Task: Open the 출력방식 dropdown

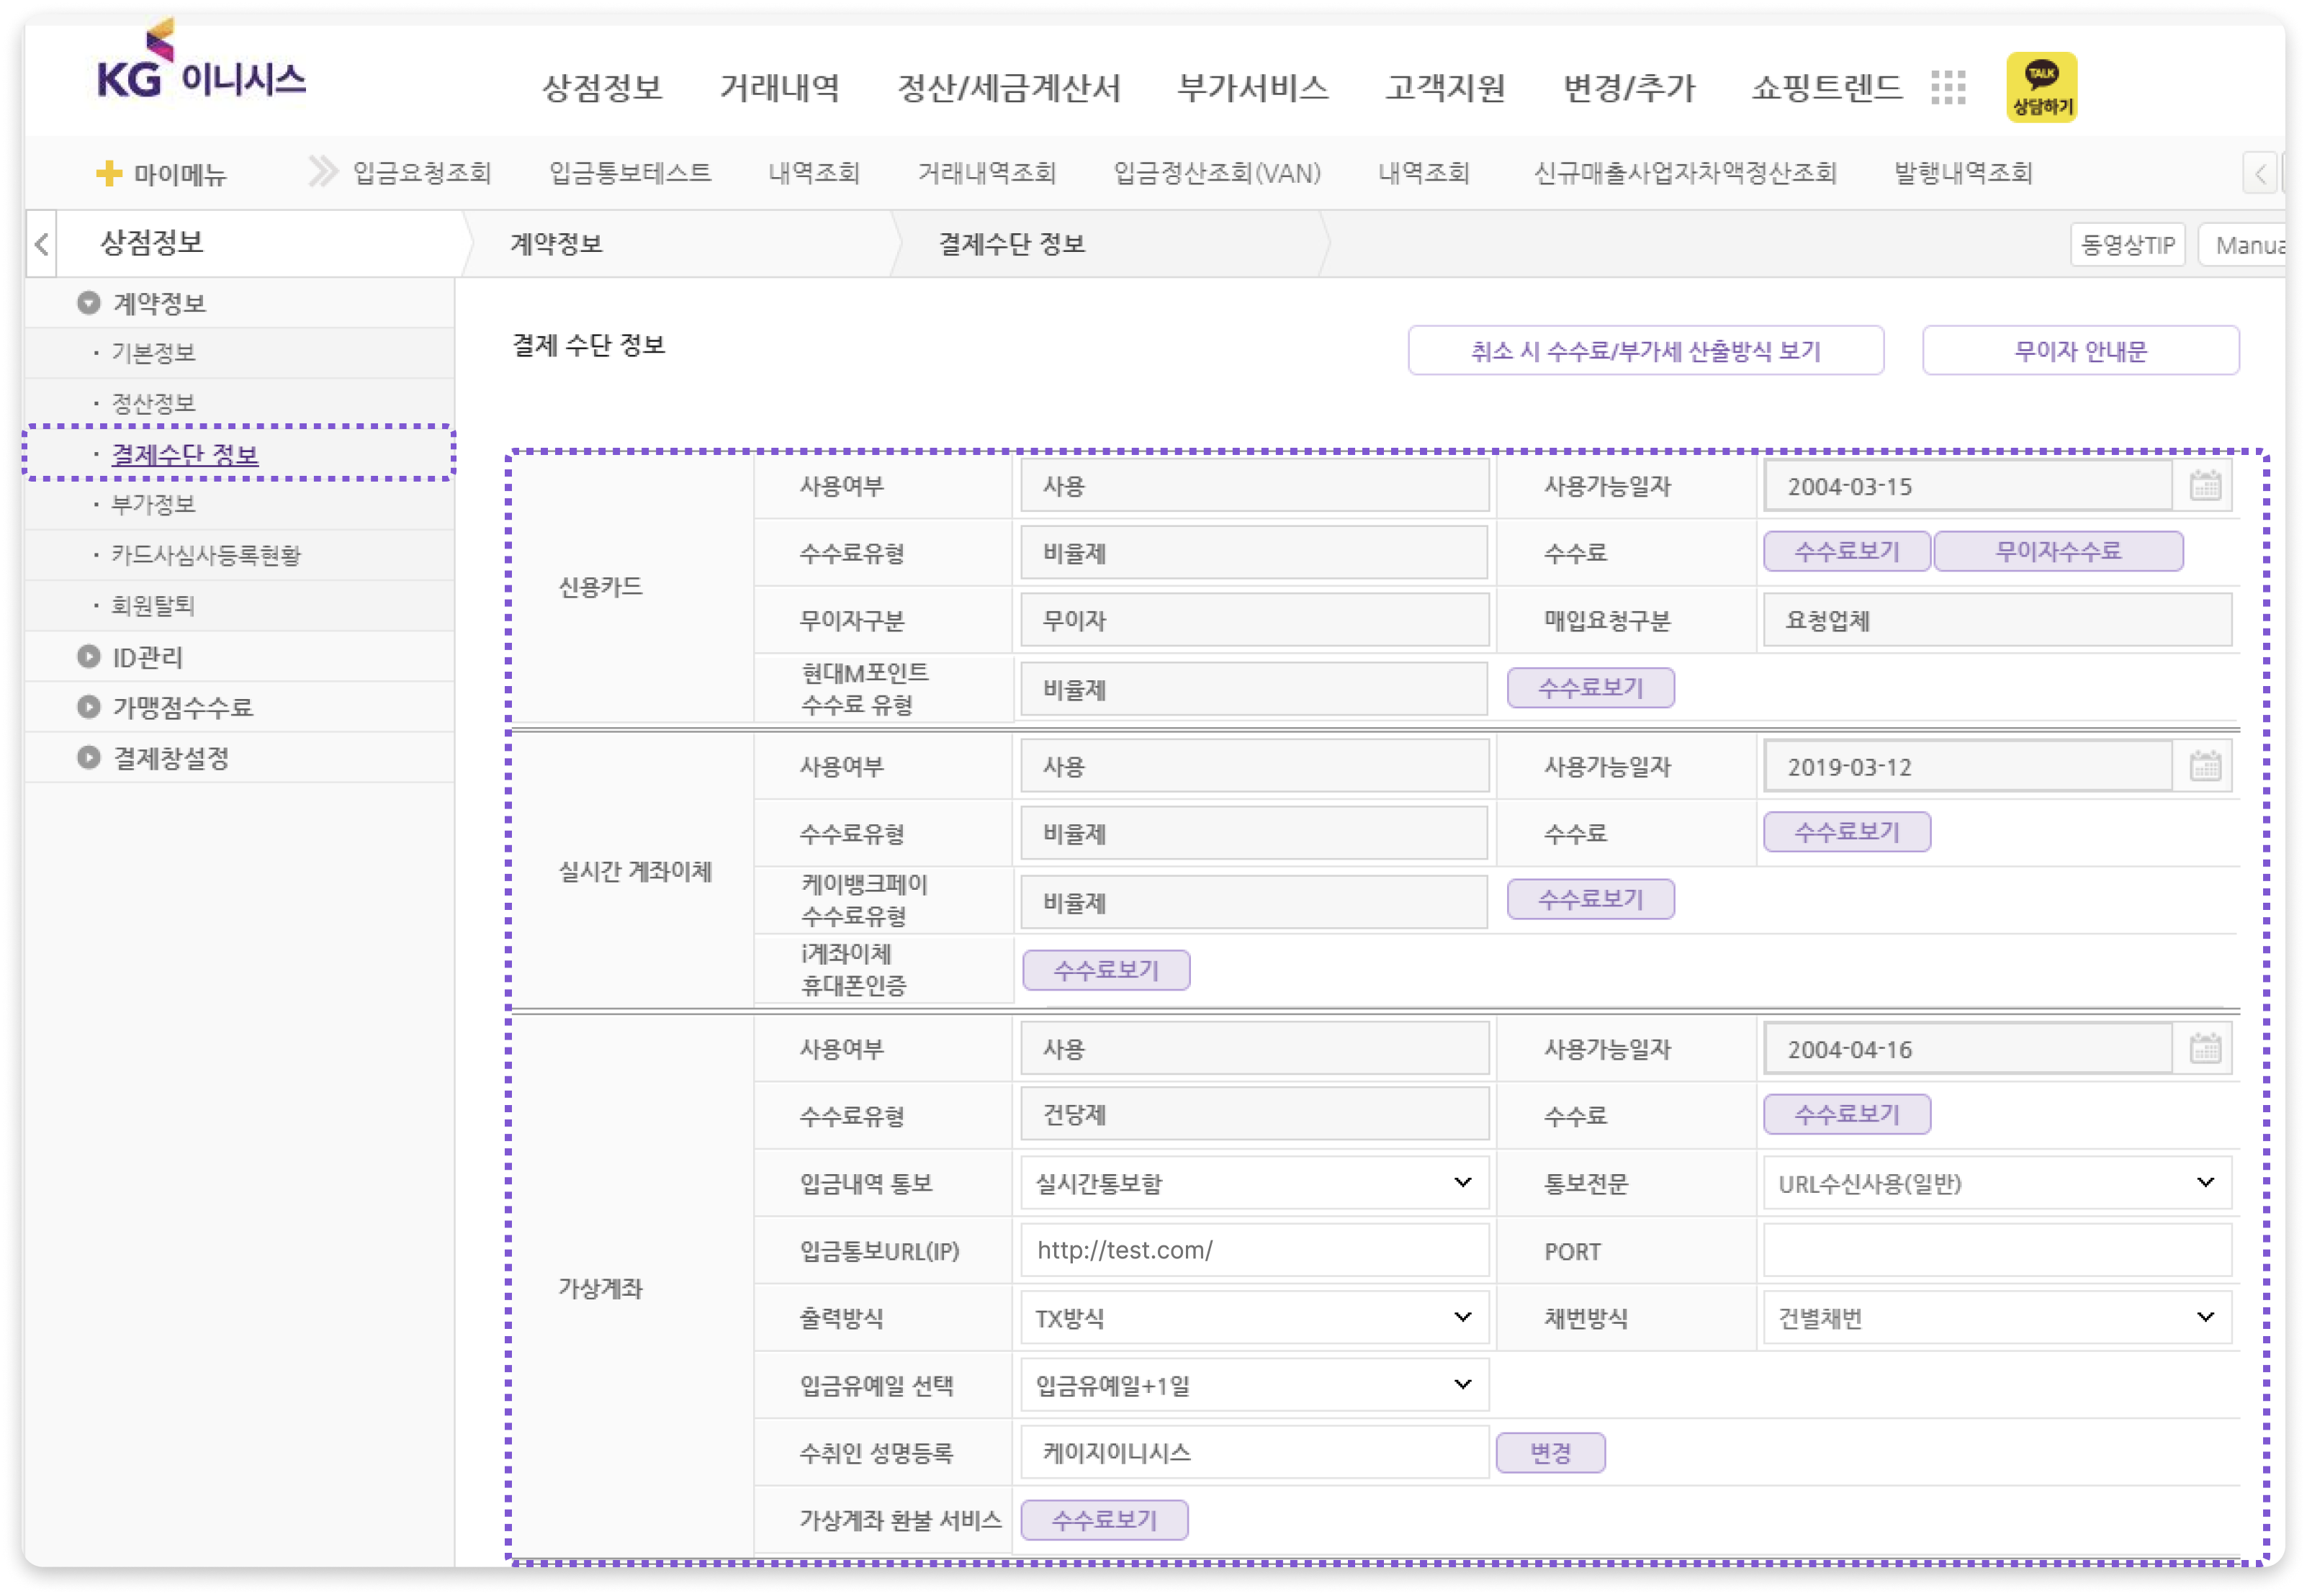Action: [x=1254, y=1318]
